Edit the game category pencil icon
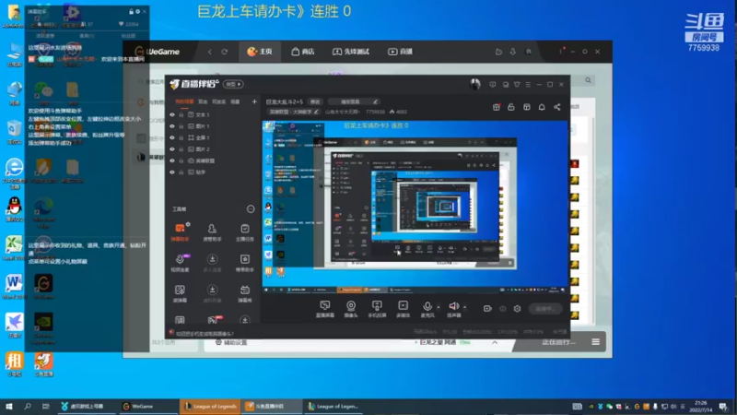Image resolution: width=737 pixels, height=415 pixels. pos(316,112)
